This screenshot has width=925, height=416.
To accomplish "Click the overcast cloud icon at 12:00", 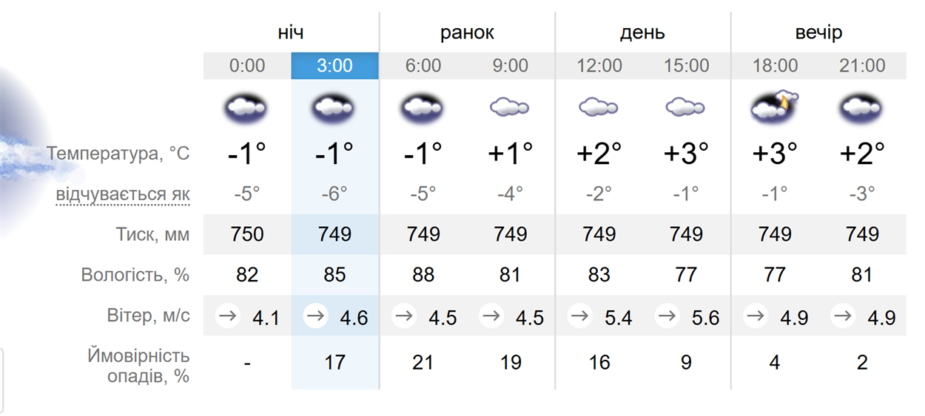I will click(599, 108).
